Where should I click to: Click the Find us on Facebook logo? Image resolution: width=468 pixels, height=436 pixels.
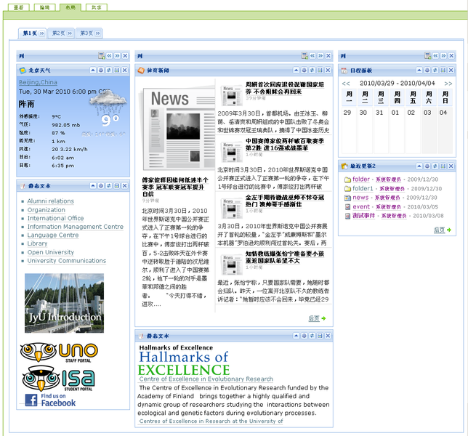50,399
